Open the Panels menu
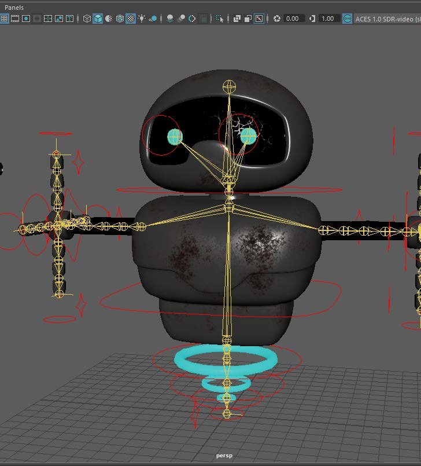 point(14,8)
